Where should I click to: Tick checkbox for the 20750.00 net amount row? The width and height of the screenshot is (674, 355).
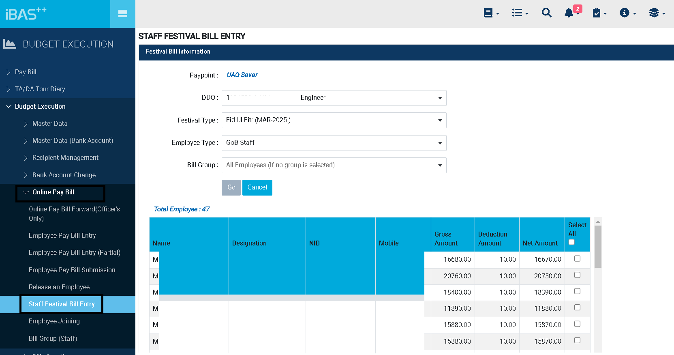click(x=577, y=275)
